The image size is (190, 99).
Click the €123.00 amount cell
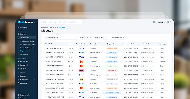(71, 62)
